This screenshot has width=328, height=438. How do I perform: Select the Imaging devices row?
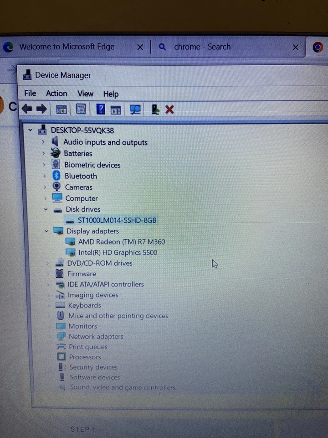point(93,295)
